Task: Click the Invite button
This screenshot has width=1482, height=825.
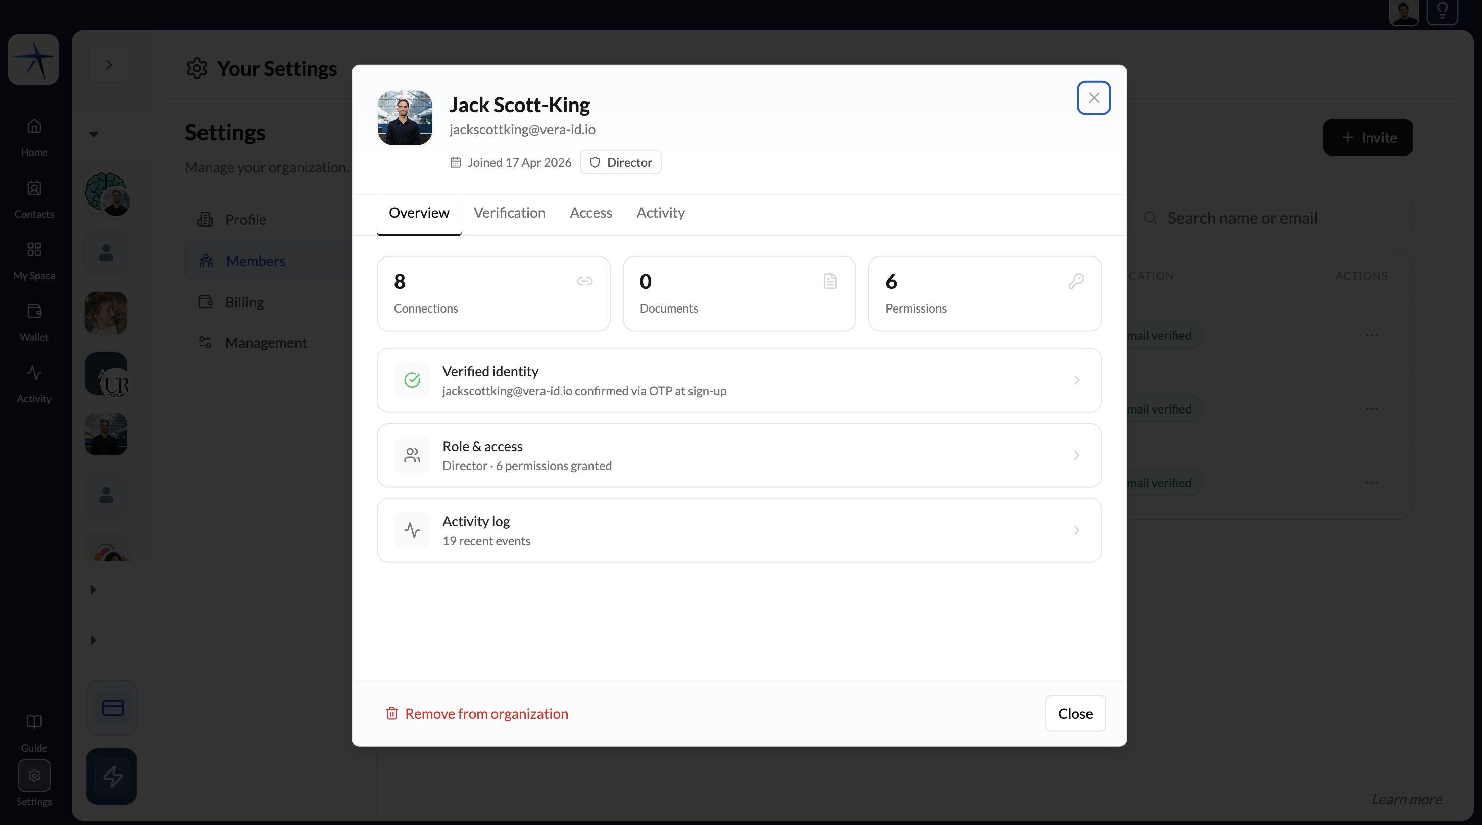Action: (x=1367, y=137)
